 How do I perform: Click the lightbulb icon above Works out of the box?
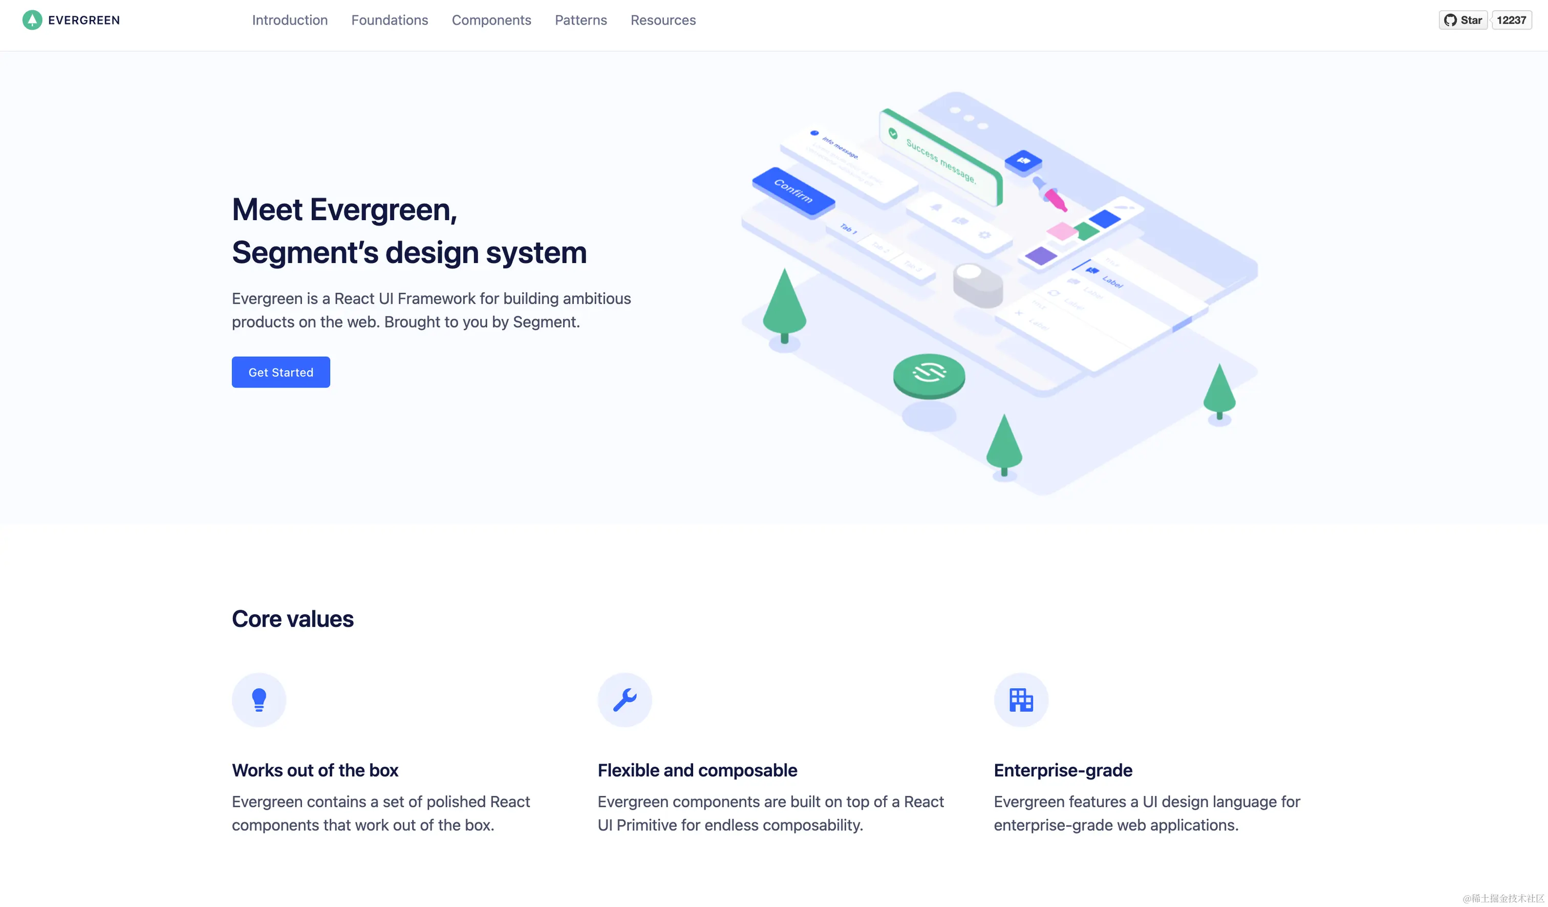coord(259,700)
